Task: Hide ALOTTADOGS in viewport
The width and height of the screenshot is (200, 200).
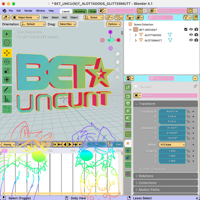Action: coord(191,35)
